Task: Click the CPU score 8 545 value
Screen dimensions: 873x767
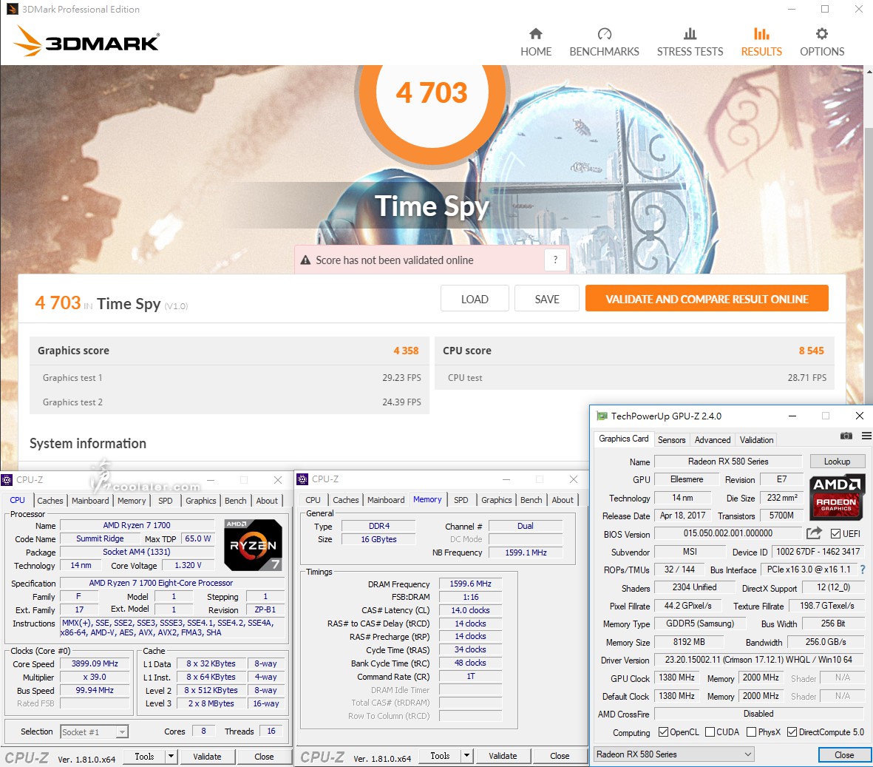Action: (x=811, y=351)
